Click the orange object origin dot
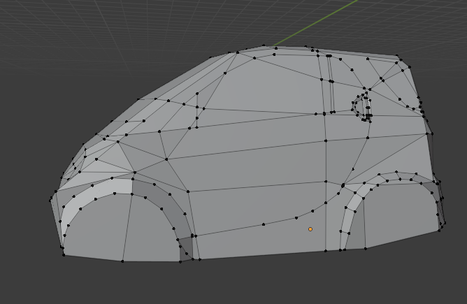Screen dimensions: 467x304 (x=310, y=229)
